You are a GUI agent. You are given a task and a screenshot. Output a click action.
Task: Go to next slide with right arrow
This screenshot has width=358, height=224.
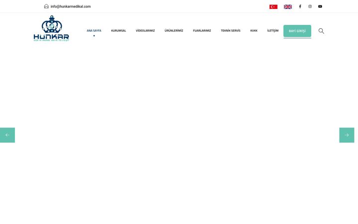tap(347, 135)
